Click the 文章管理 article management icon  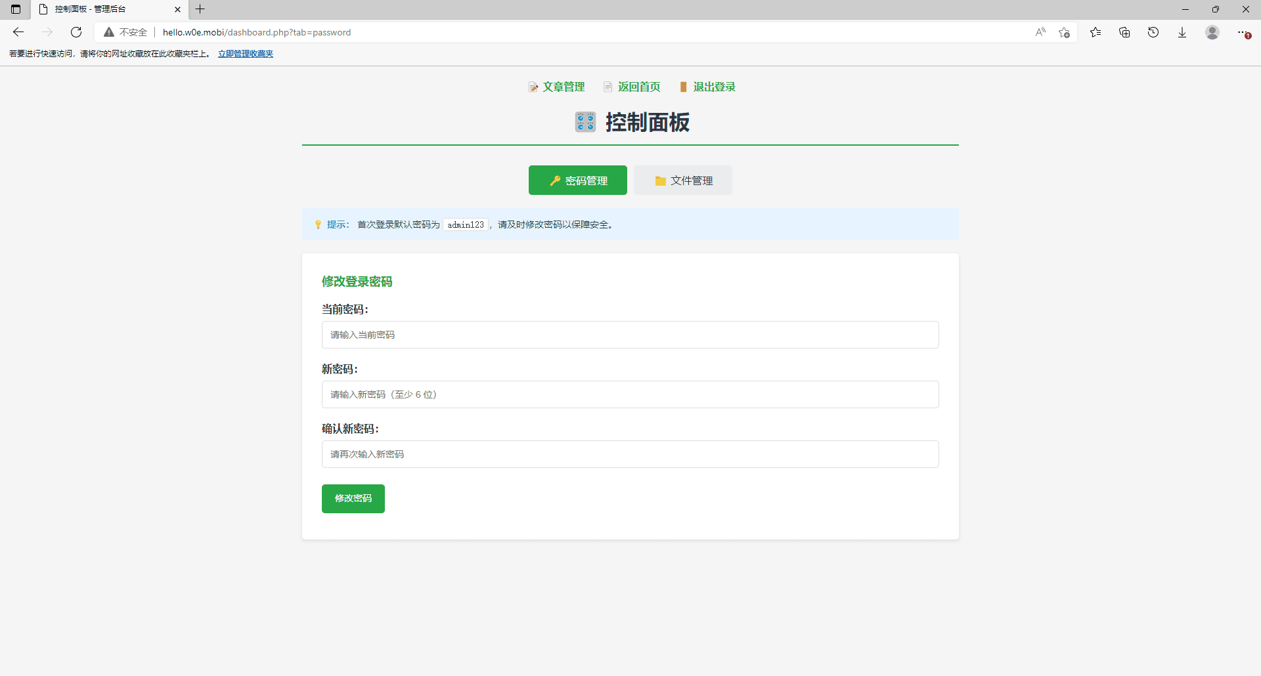(x=533, y=87)
